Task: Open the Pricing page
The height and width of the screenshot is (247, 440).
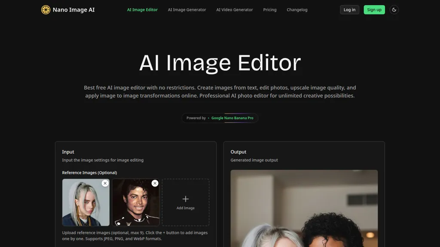Action: click(270, 10)
